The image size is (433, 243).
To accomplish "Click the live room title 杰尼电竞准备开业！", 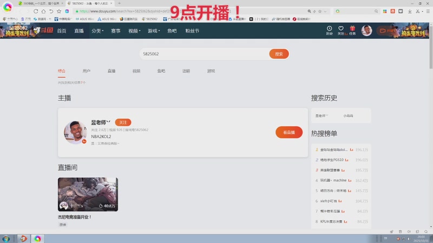I will click(75, 217).
